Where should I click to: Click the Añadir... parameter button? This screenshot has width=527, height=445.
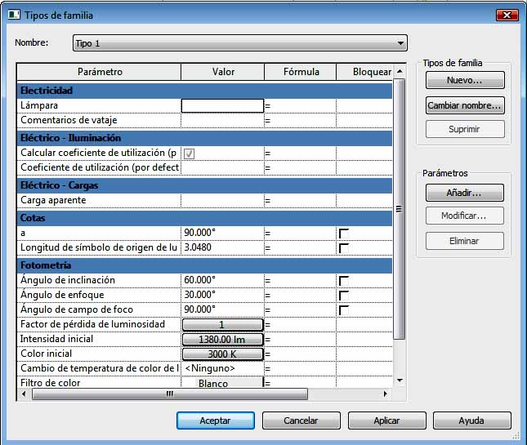(464, 193)
